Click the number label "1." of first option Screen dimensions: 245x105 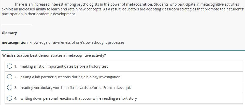(16, 66)
